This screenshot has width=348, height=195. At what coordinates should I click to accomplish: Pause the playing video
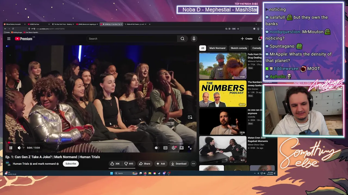point(11,148)
